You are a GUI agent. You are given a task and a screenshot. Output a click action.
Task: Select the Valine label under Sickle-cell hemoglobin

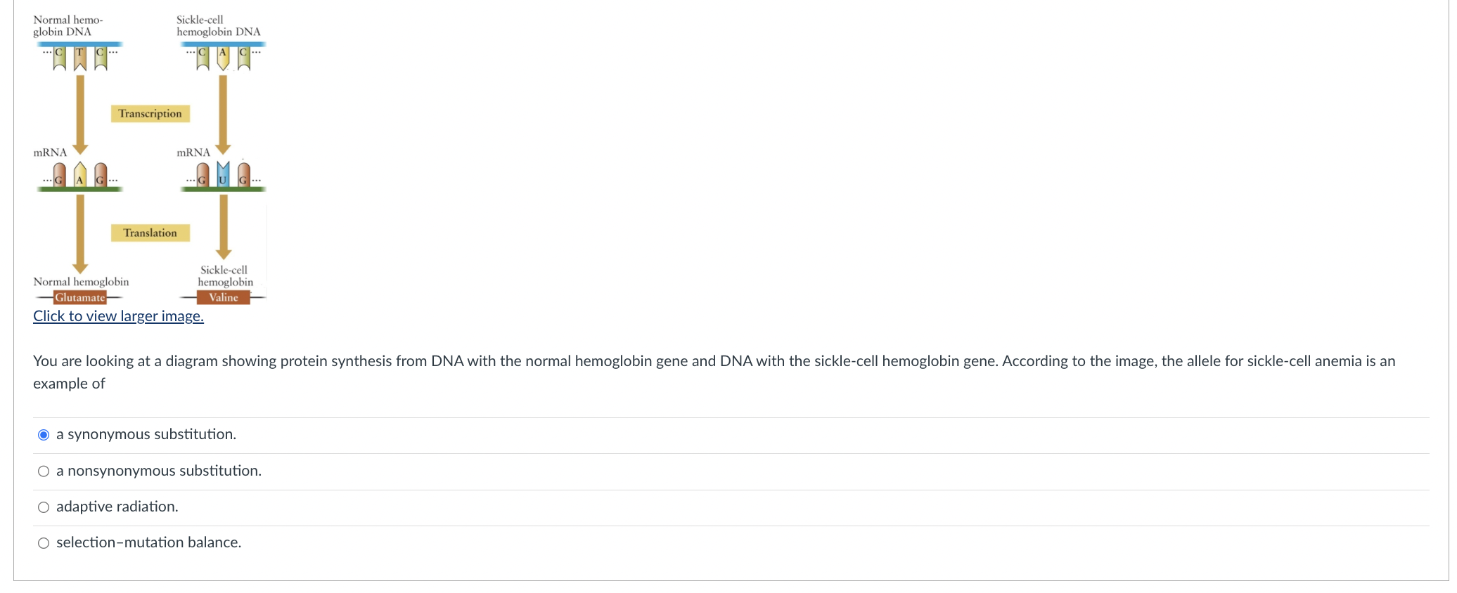coord(224,297)
